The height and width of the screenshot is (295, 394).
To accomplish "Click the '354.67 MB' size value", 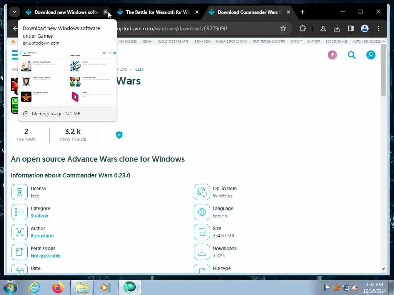I will pos(223,236).
